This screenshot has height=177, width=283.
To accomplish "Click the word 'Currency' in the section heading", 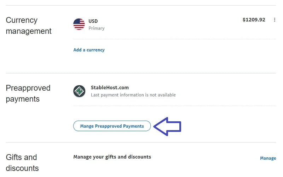I will click(x=22, y=20).
